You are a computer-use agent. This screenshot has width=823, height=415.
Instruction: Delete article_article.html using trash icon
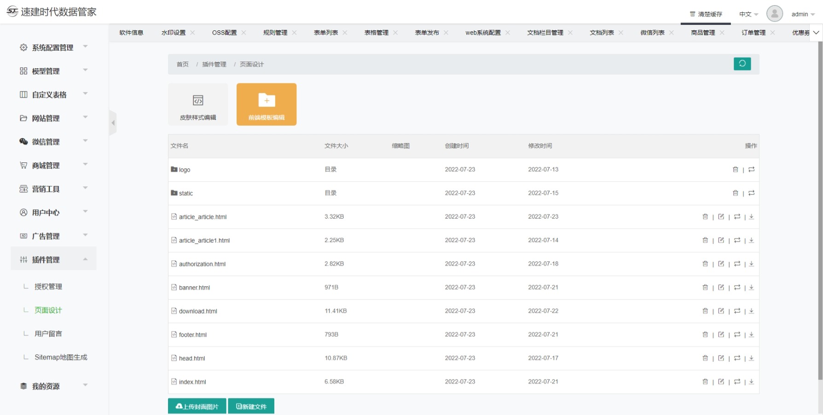705,217
